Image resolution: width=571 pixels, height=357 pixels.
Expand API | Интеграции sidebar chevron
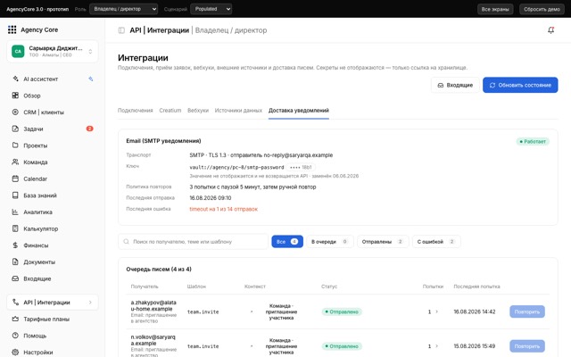(x=90, y=303)
